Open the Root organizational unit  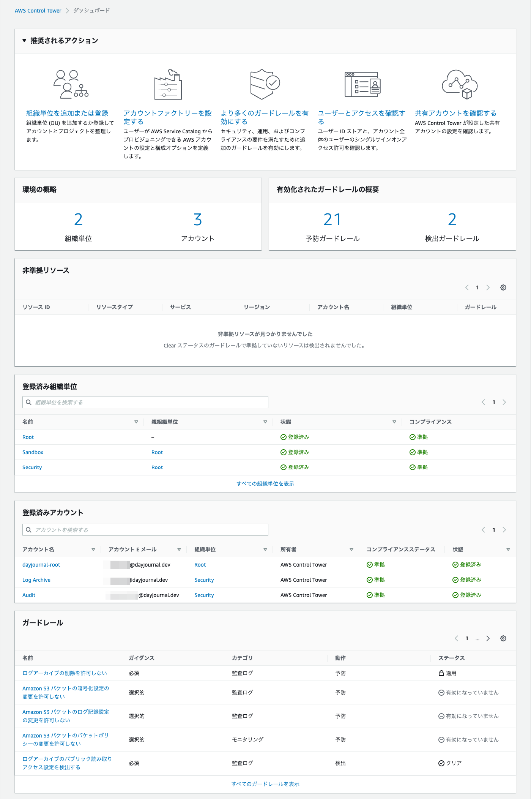pos(28,437)
